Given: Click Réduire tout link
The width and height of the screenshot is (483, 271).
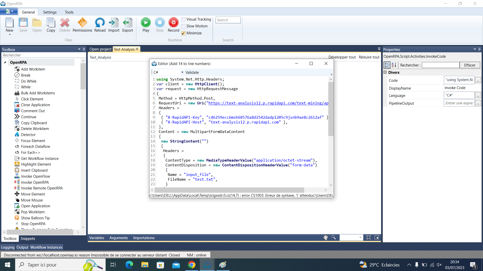Looking at the screenshot, I should [369, 57].
